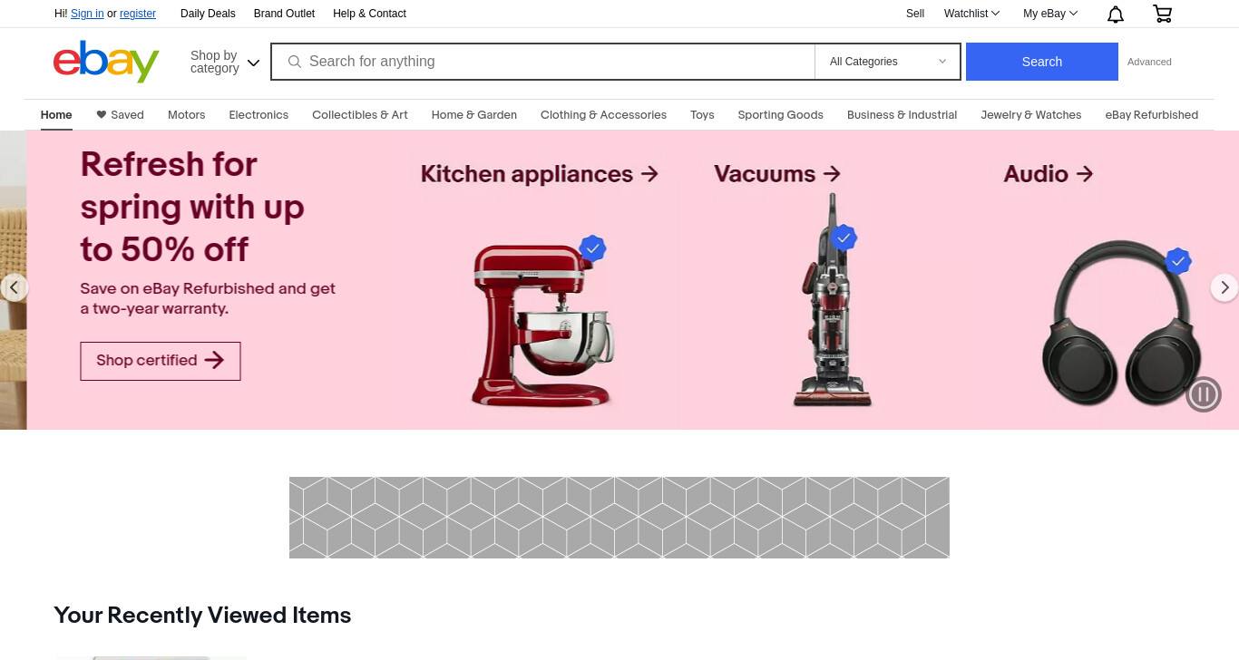The width and height of the screenshot is (1239, 660).
Task: Click the blue Search button
Action: coord(1041,62)
